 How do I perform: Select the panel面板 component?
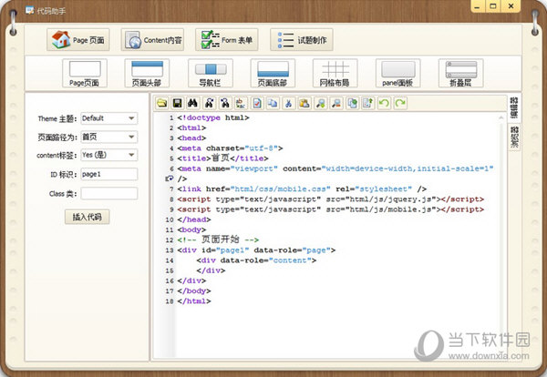[398, 73]
